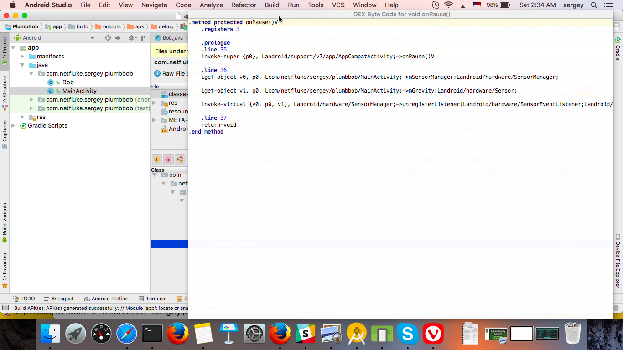Open the File menu

coord(85,5)
